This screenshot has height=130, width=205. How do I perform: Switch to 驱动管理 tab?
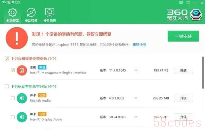click(x=31, y=15)
